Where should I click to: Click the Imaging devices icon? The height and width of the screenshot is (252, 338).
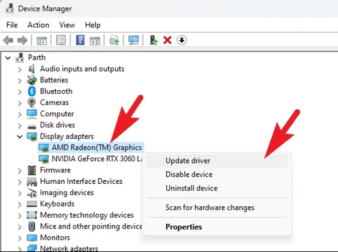pos(32,193)
